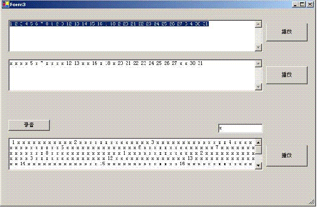Minimize the Form3 window
The image size is (317, 207).
tap(295, 4)
